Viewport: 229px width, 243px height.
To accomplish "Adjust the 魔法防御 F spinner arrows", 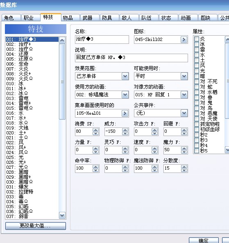I will (154, 168).
